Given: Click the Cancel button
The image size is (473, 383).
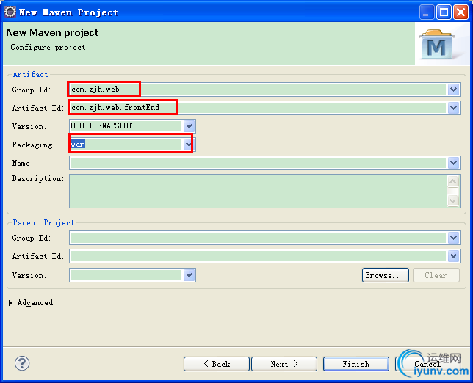Looking at the screenshot, I should (x=427, y=364).
